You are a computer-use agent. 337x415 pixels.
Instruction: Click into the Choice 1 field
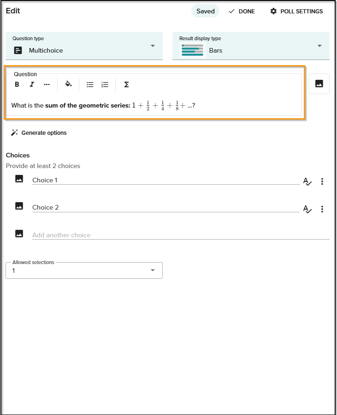[x=166, y=180]
